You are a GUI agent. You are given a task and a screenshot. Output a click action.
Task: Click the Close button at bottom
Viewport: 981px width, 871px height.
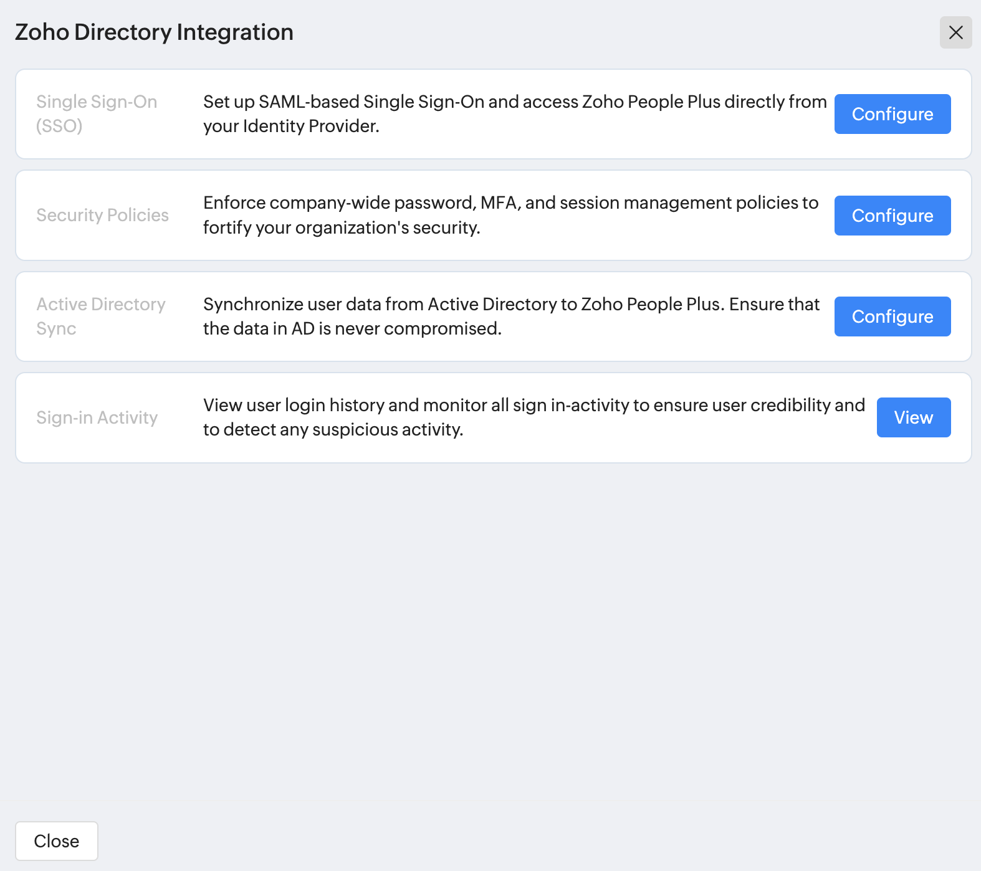(x=57, y=841)
